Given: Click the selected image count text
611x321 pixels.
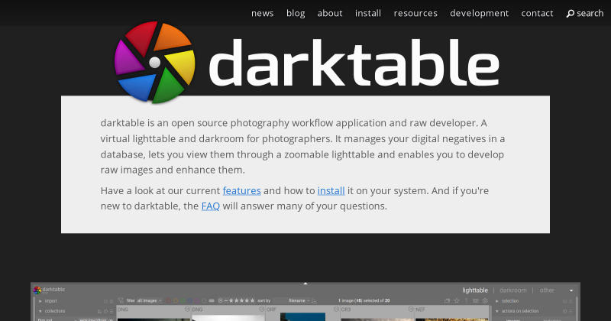Looking at the screenshot, I should click(364, 300).
